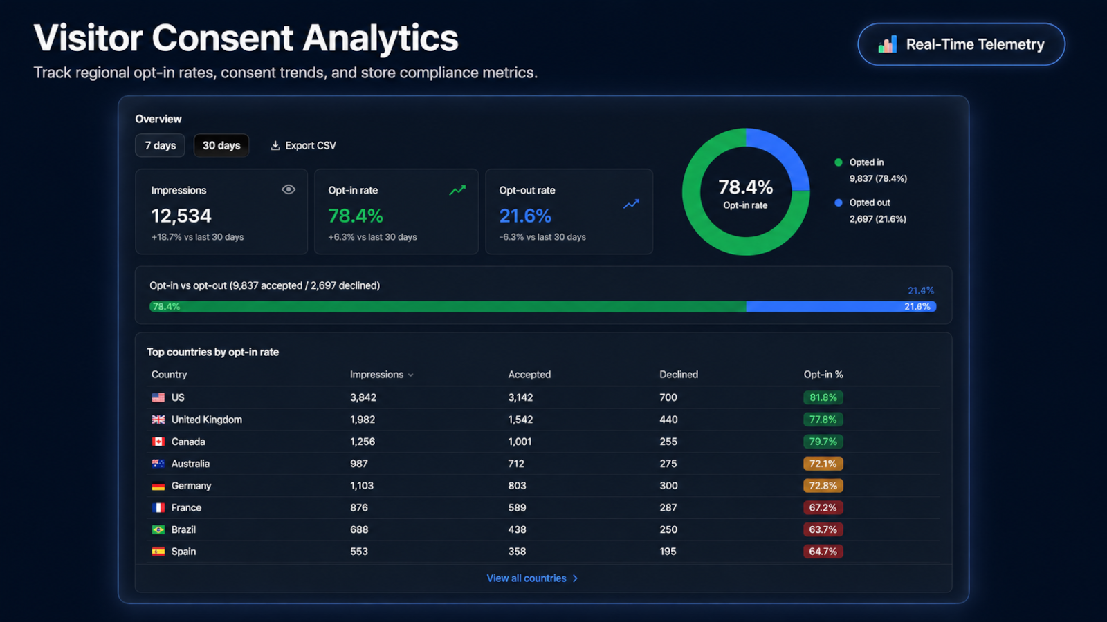Screen dimensions: 1107x622
Task: Toggle the Opted in legend dot
Action: pyautogui.click(x=839, y=162)
